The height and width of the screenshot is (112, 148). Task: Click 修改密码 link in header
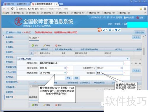click(x=130, y=17)
